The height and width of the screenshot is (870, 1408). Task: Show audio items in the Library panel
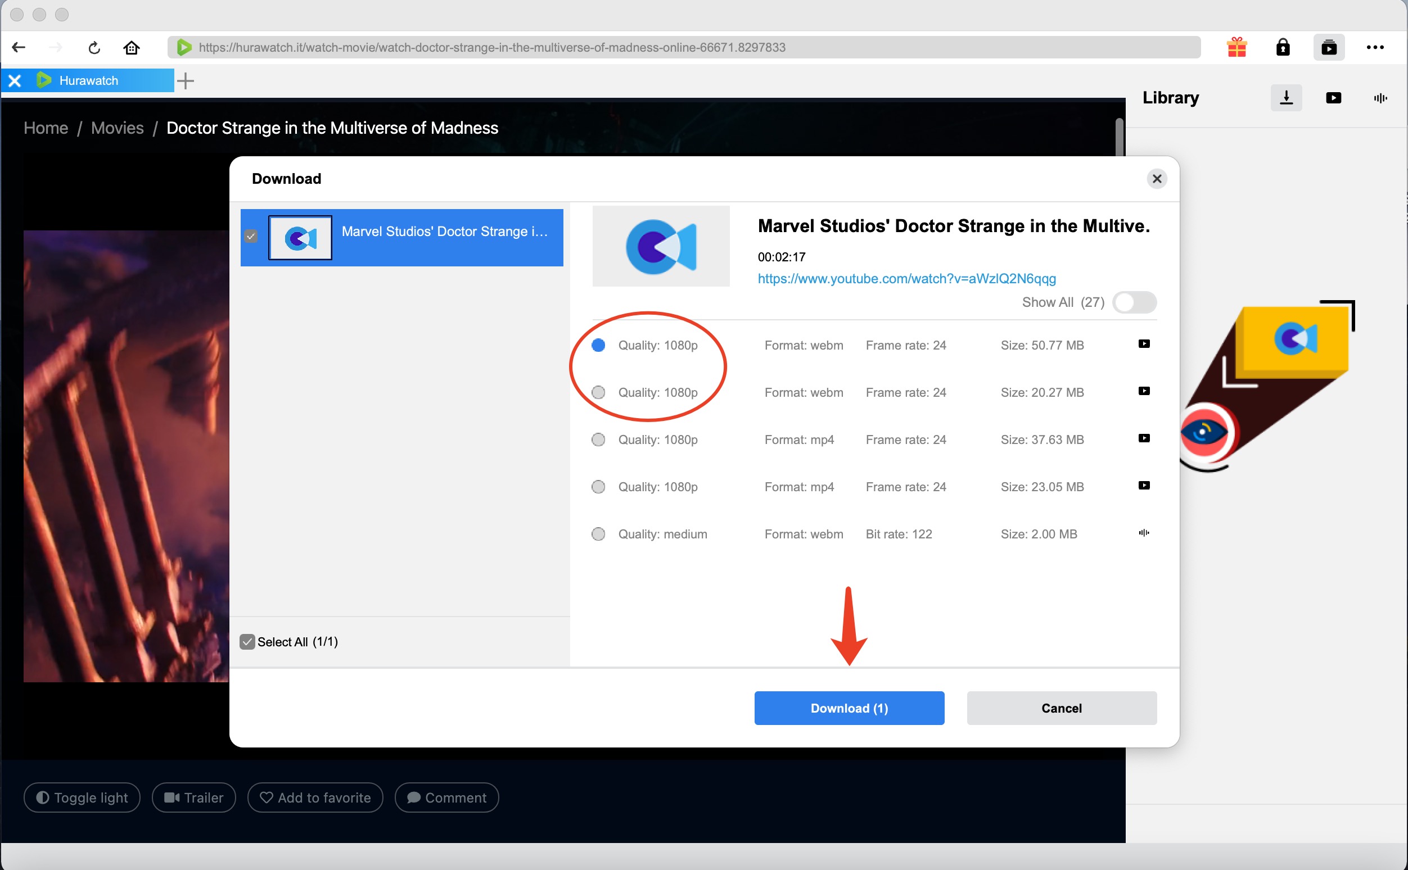click(1380, 98)
